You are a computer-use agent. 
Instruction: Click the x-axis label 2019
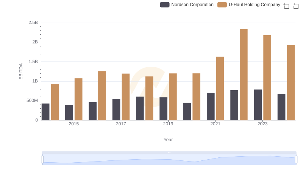pyautogui.click(x=168, y=124)
